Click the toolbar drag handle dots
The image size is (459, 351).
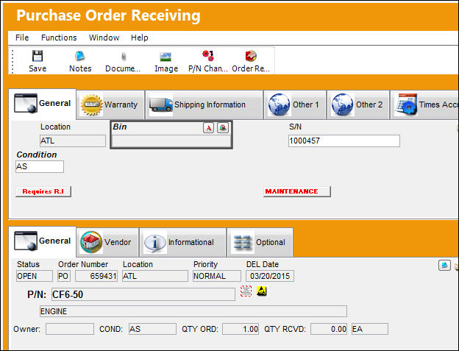[13, 61]
